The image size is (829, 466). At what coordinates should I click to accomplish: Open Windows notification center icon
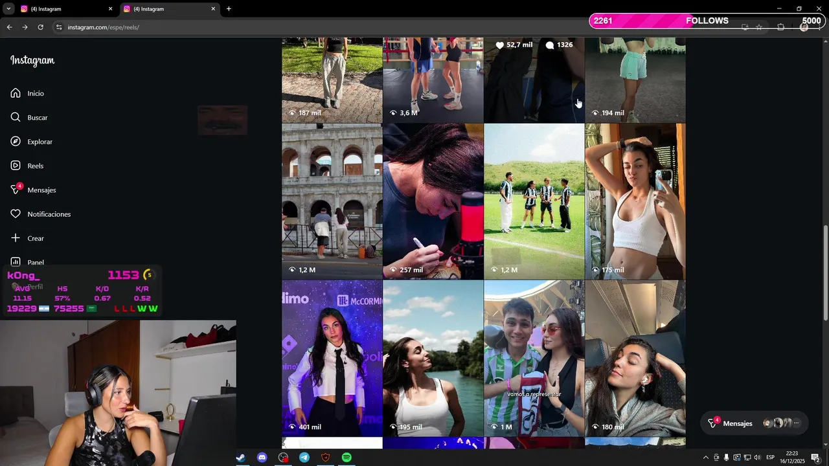coord(815,458)
